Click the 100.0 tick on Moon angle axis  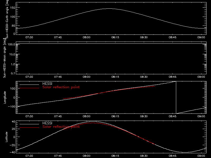click(x=11, y=44)
